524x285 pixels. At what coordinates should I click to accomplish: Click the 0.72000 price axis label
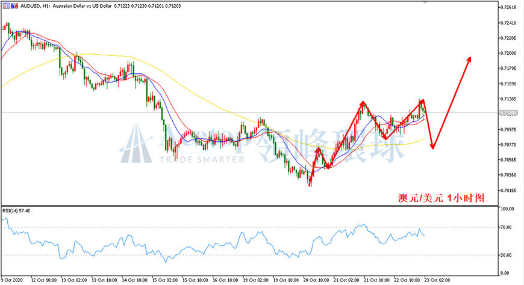[508, 53]
